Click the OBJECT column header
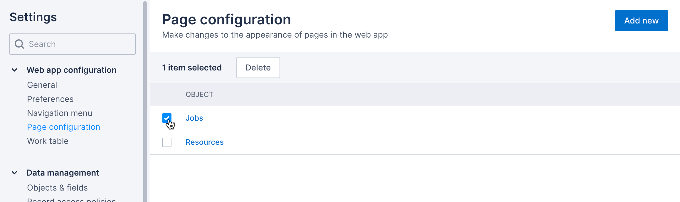The image size is (680, 202). click(199, 94)
